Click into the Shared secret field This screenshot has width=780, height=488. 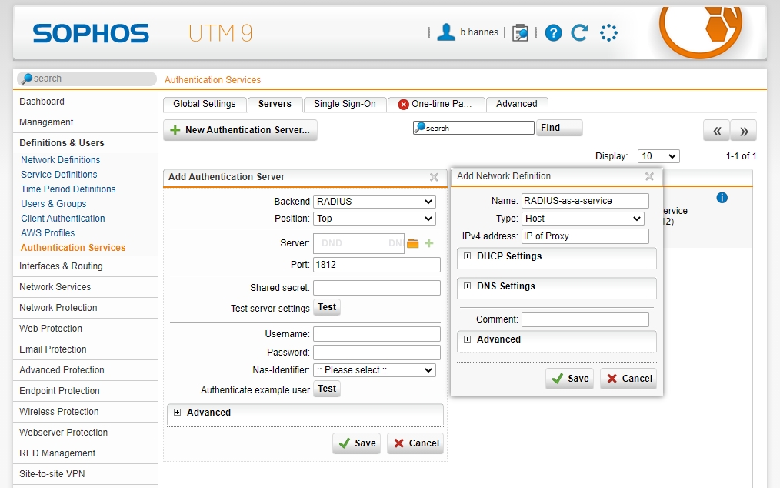(x=376, y=288)
